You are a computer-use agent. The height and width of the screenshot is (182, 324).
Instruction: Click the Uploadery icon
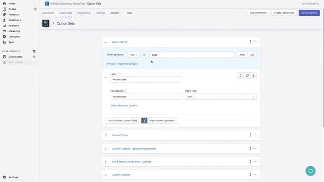144,120
